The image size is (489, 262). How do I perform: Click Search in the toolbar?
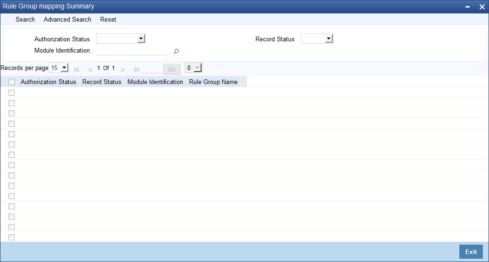[25, 19]
